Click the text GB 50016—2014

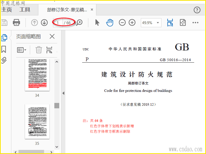point(175,60)
